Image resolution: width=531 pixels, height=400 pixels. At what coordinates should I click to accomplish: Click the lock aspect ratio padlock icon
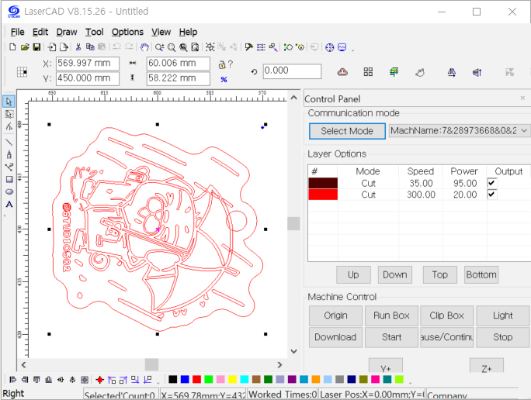pyautogui.click(x=222, y=64)
